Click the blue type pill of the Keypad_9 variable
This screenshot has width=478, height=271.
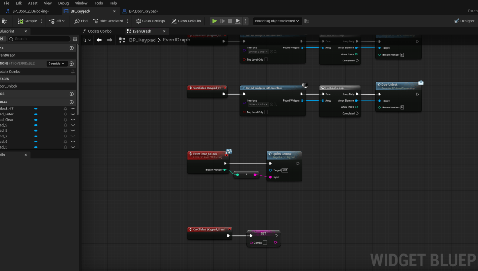[36, 125]
